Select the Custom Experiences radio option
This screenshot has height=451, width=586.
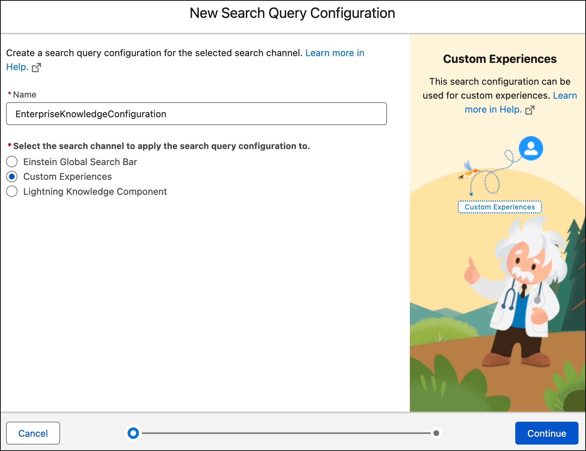(12, 177)
